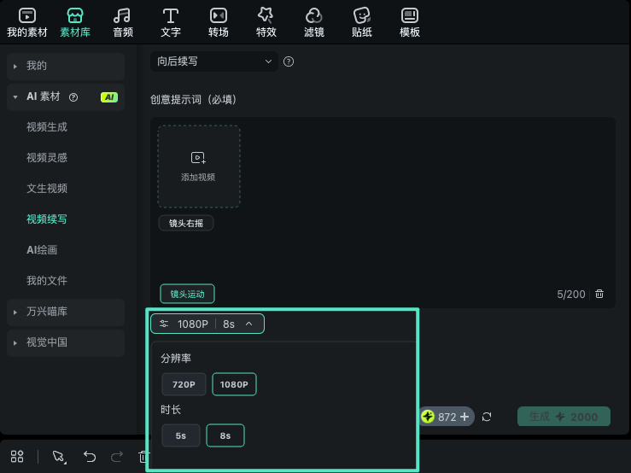Screen dimensions: 631x473
Task: Click the 创意提示词（必填） label
Action: tap(193, 99)
